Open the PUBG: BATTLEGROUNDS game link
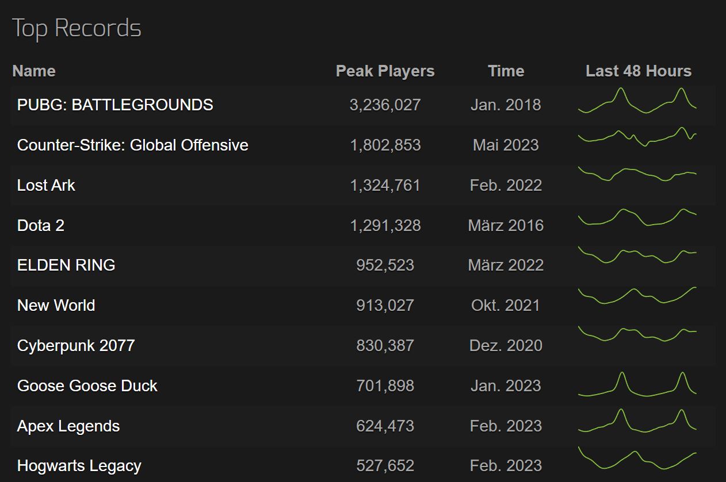This screenshot has height=482, width=726. (x=115, y=105)
